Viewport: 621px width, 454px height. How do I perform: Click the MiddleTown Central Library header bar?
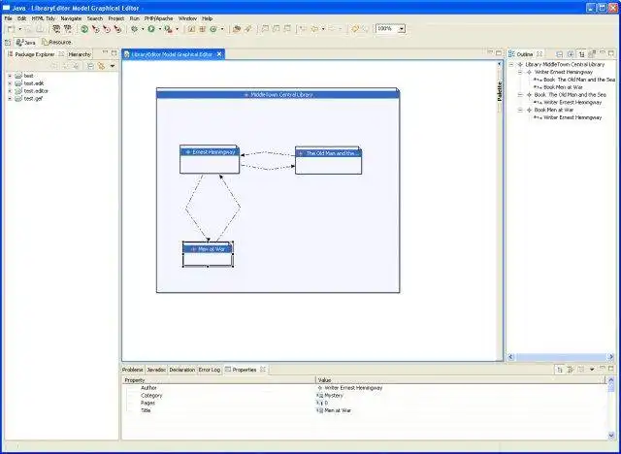tap(278, 95)
